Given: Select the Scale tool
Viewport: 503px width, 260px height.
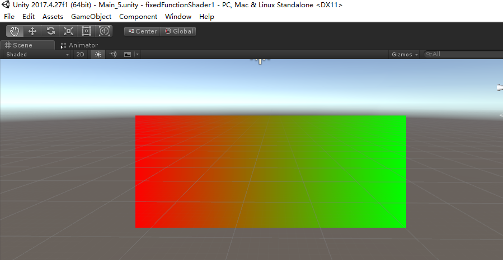Looking at the screenshot, I should 68,31.
